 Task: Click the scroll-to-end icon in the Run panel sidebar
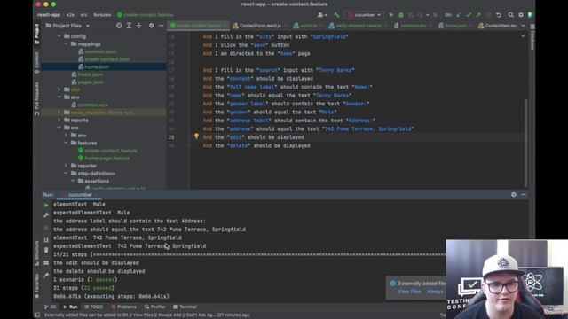46,239
